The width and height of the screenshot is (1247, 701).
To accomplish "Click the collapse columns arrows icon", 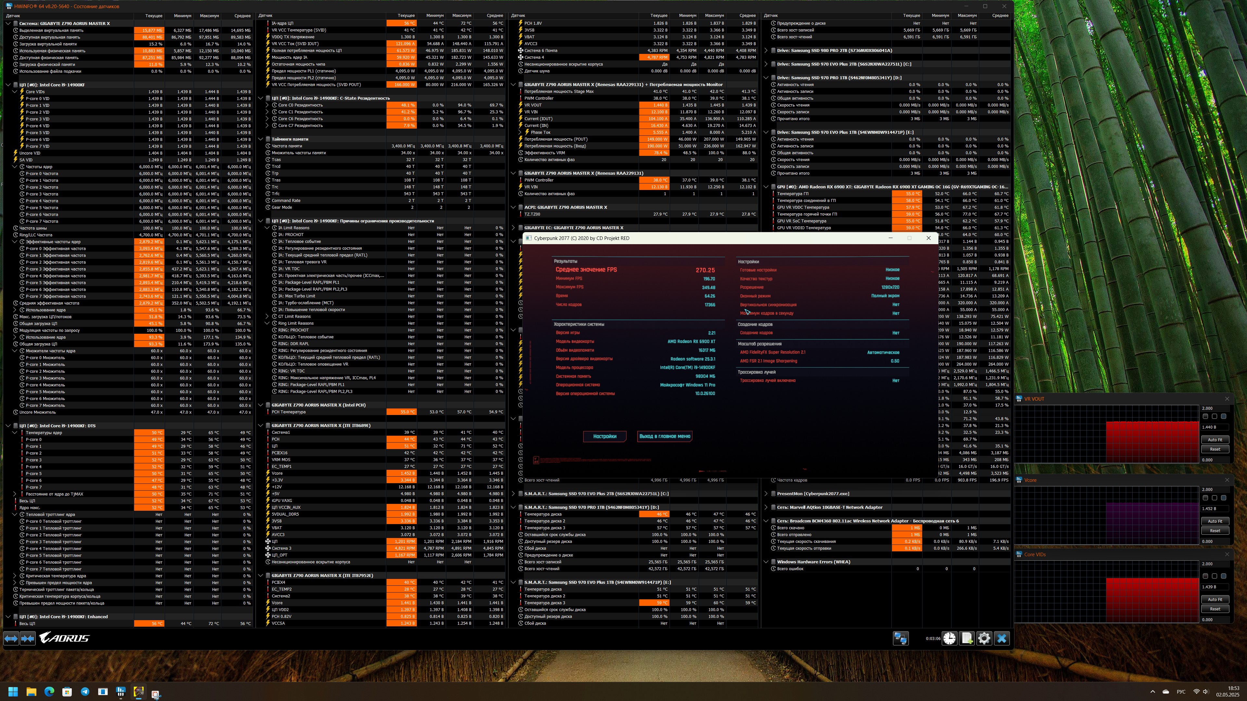I will tap(28, 638).
